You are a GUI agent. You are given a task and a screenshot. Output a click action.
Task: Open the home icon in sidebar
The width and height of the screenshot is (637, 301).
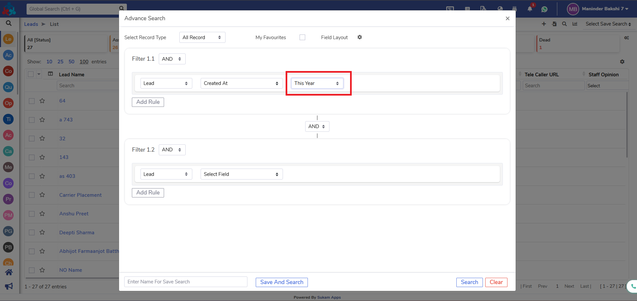pyautogui.click(x=9, y=272)
